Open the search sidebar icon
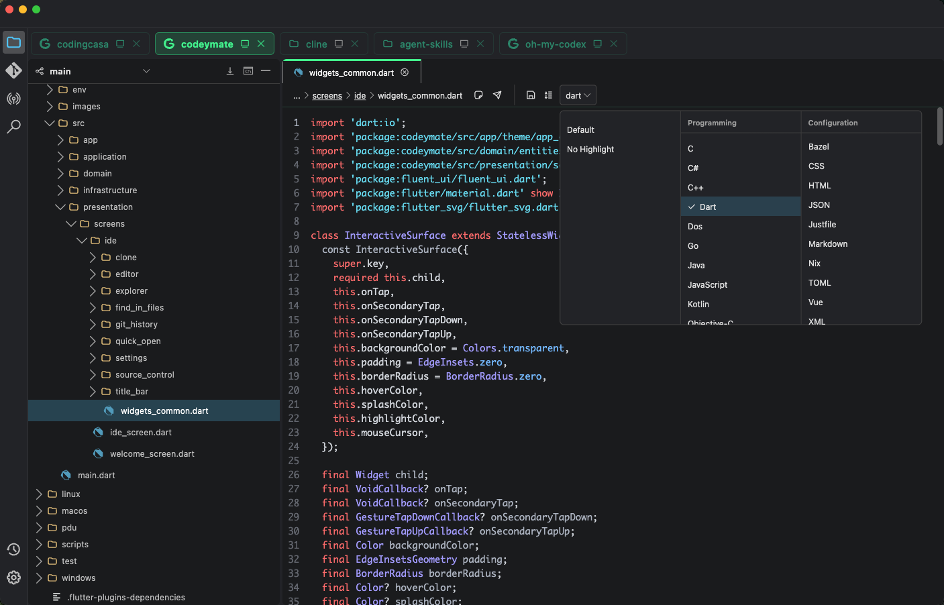 coord(13,126)
